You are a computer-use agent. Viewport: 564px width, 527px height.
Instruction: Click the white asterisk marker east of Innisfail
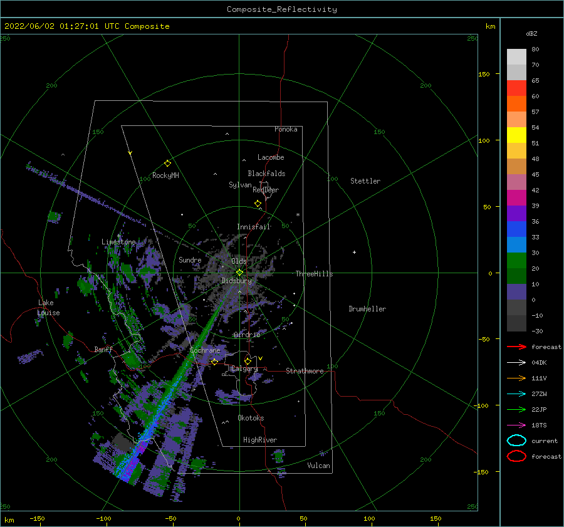[298, 215]
